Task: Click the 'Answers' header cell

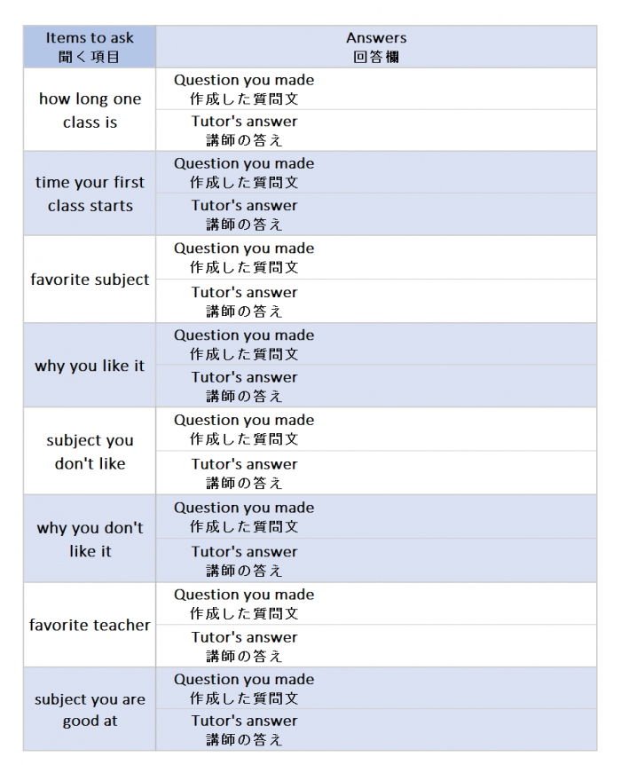Action: pos(376,47)
